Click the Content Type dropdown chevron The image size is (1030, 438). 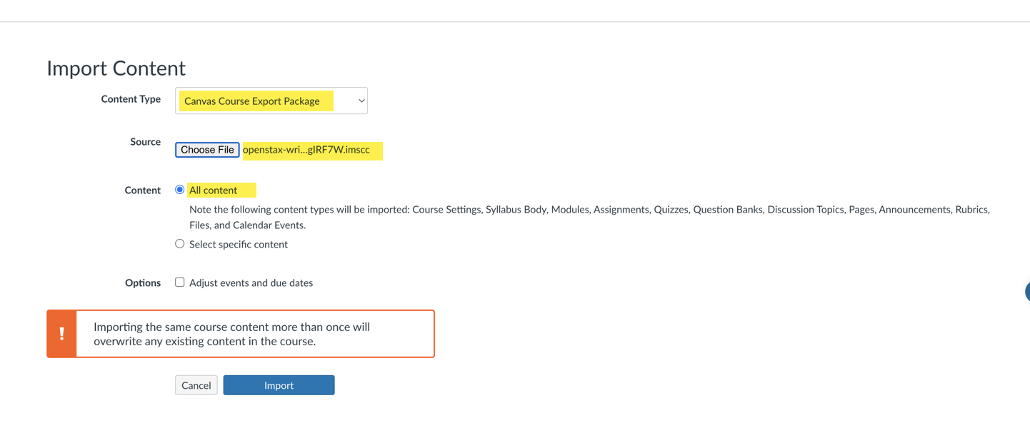click(359, 101)
